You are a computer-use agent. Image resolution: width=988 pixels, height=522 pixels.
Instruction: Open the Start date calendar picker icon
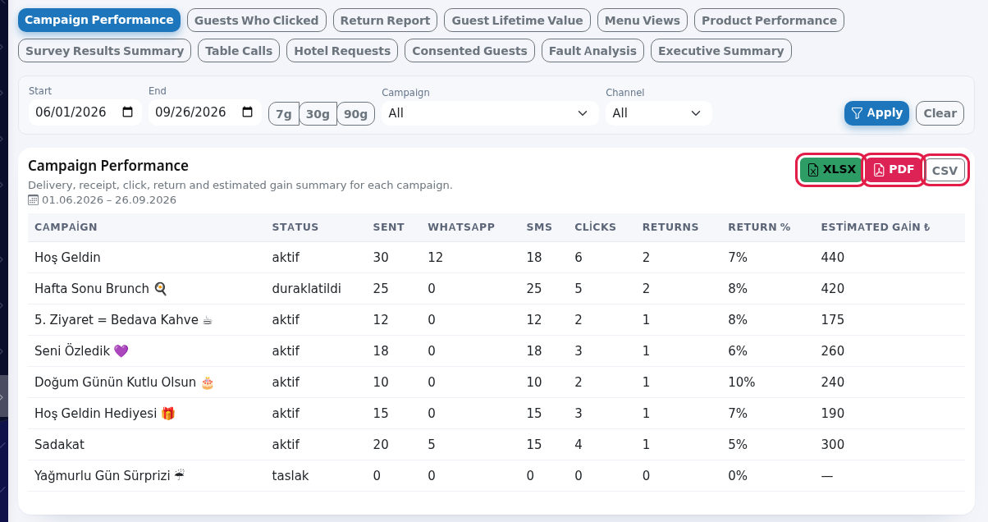pos(127,112)
